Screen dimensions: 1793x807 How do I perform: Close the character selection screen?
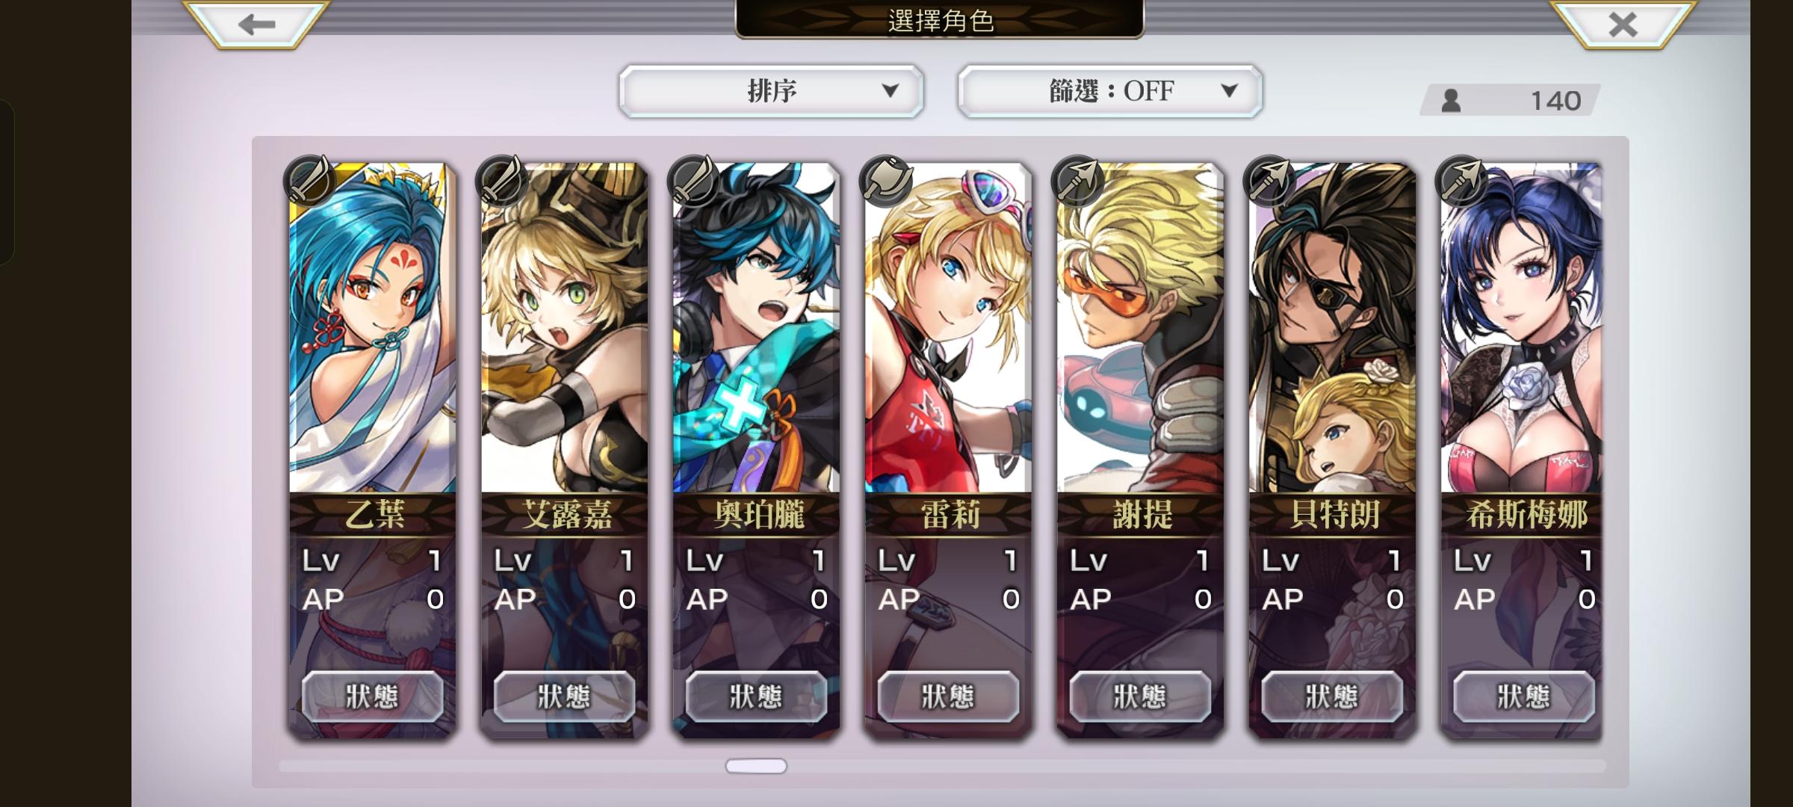point(1623,25)
